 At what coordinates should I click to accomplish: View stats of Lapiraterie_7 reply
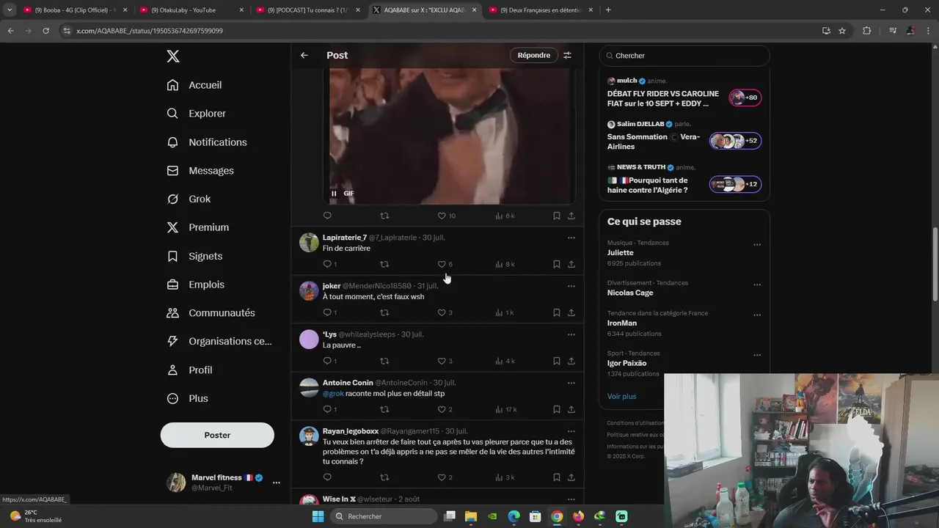pyautogui.click(x=505, y=264)
